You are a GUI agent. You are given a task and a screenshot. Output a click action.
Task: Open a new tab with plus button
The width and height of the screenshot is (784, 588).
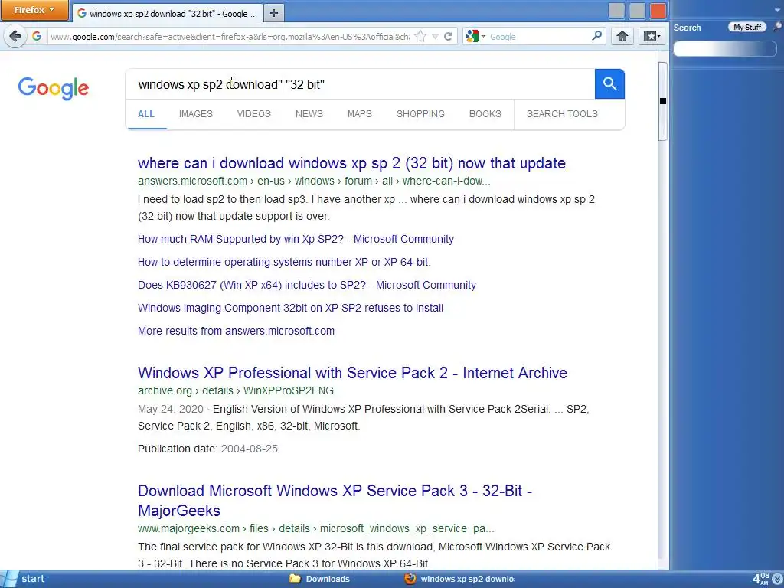(x=273, y=13)
